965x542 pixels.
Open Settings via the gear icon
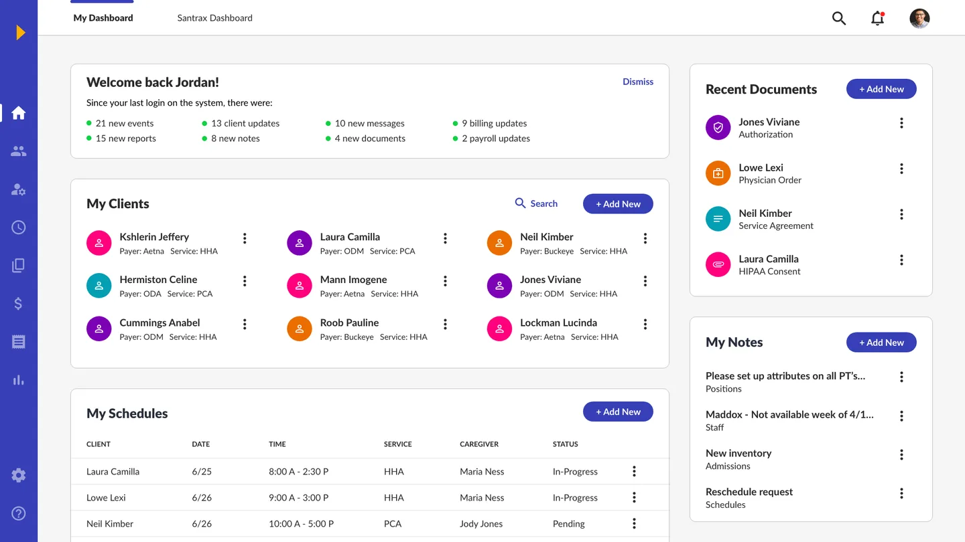click(18, 474)
